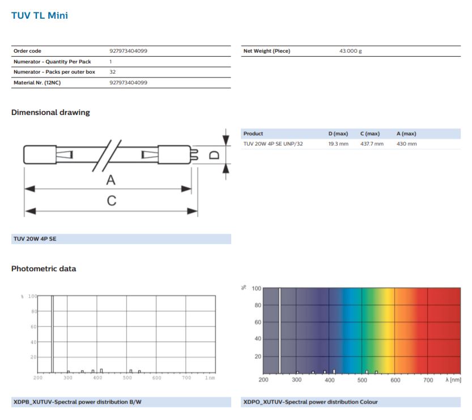Click the "λ [nm]" axis label on colour chart
Viewport: 472px width, 420px height.
pos(453,380)
